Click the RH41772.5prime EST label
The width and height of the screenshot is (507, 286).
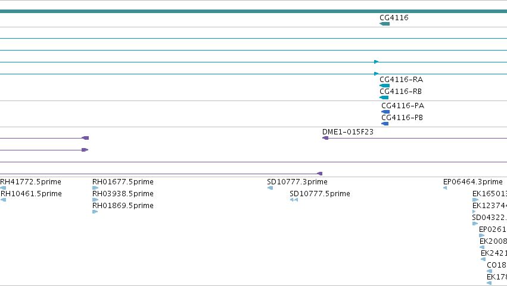pyautogui.click(x=31, y=182)
